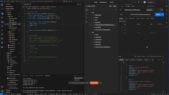
Task: Click Postman search icon in header
Action: pos(132,2)
